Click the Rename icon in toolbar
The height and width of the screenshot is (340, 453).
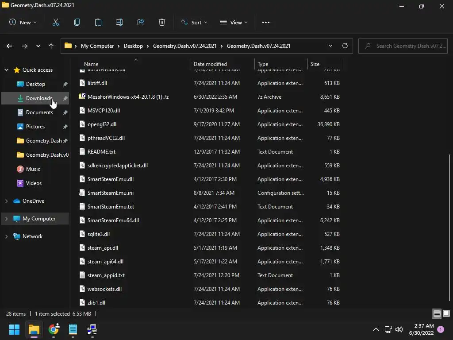[119, 22]
